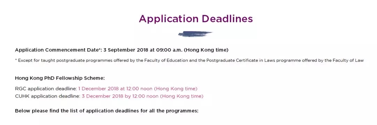Click "(Hong Kong time)" in the commencement date line
Screen dimensions: 377x125
click(206, 50)
